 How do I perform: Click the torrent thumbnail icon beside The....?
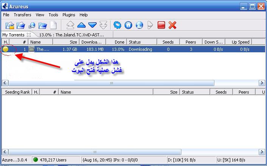click(31, 49)
